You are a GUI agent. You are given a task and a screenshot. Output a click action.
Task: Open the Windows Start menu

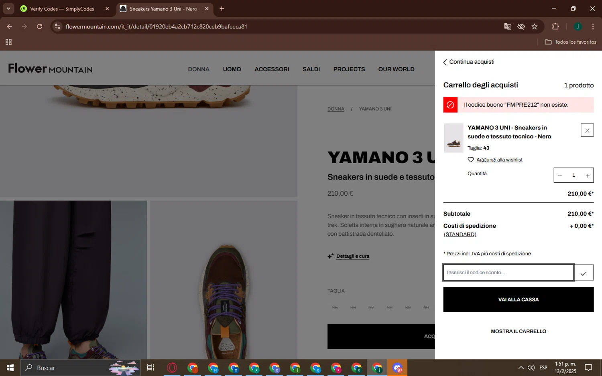tap(10, 368)
